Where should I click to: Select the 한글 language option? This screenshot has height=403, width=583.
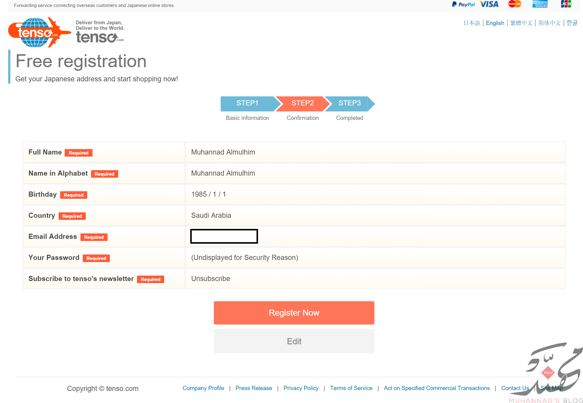click(x=572, y=23)
